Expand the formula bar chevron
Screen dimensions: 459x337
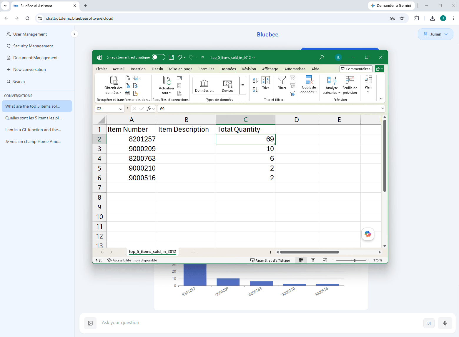(382, 109)
